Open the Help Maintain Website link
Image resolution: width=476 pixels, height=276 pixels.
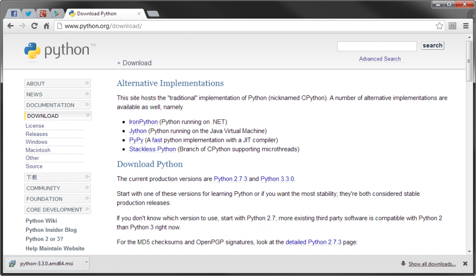point(55,249)
